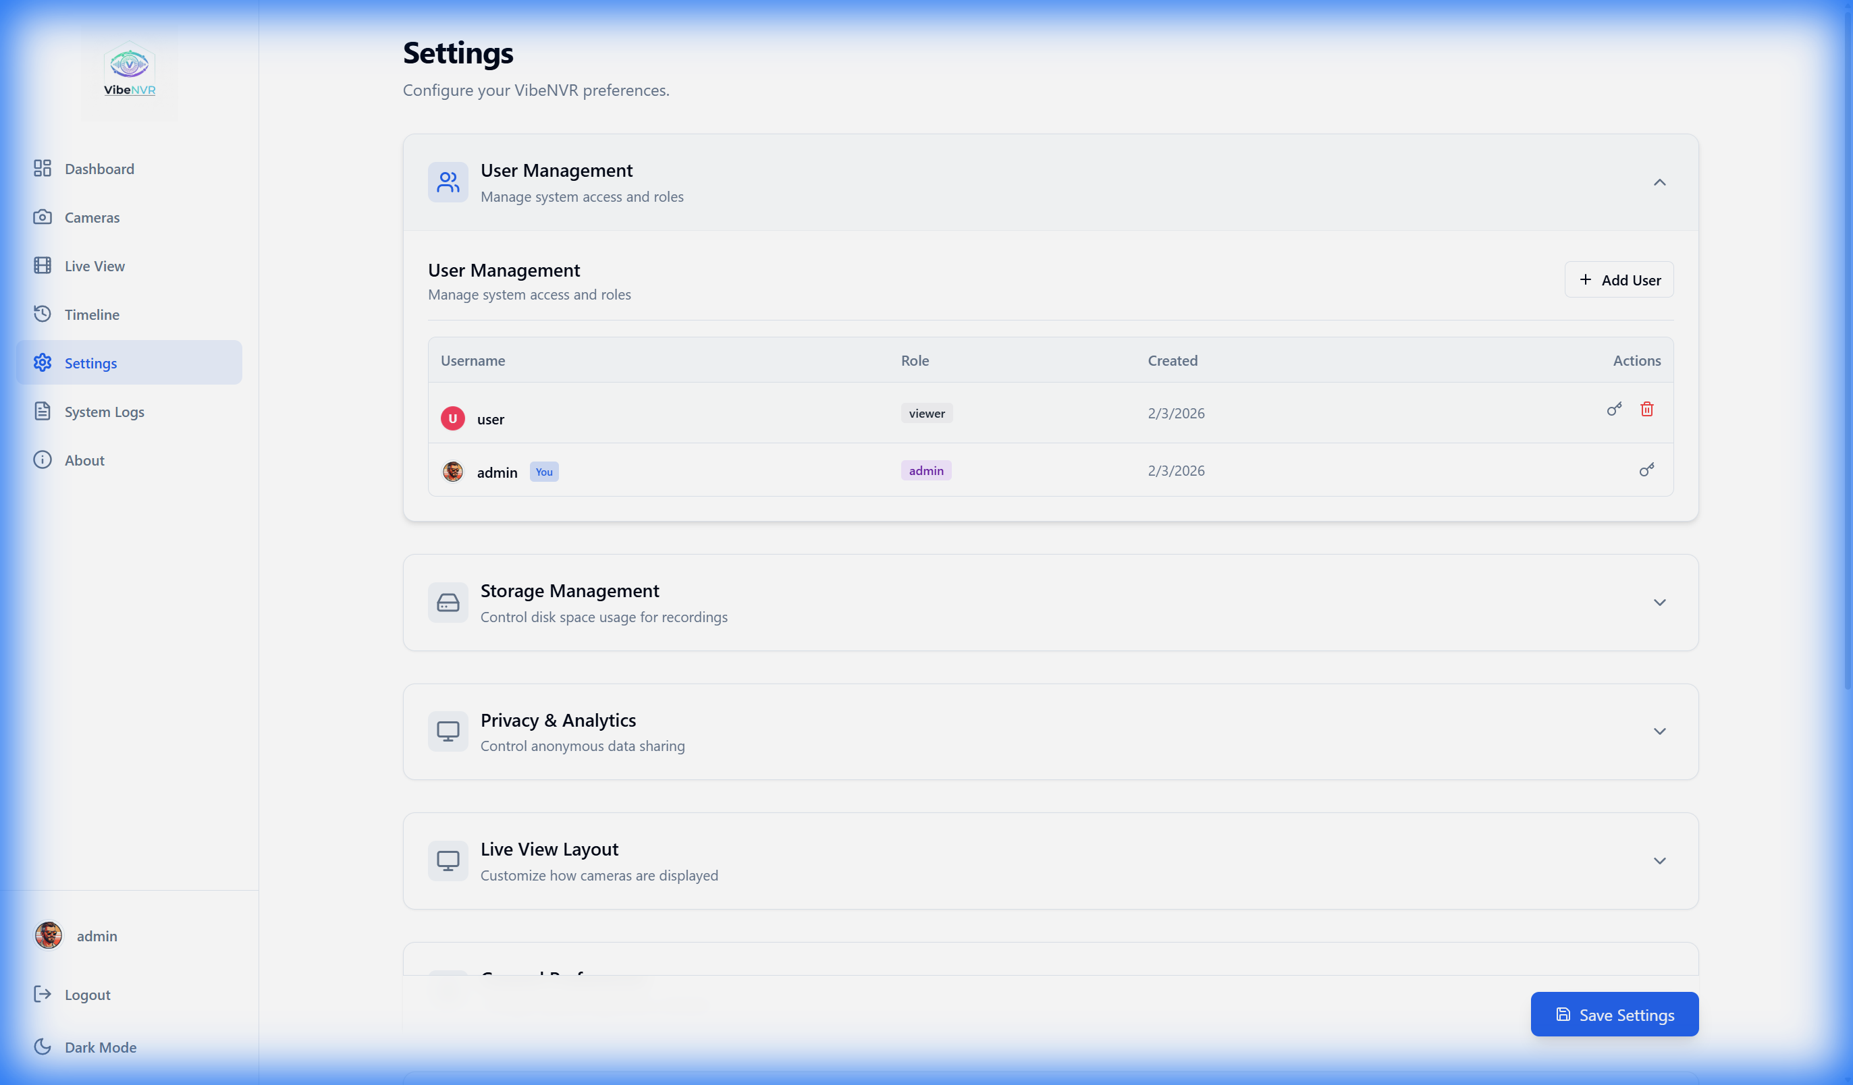Open Timeline via the clock icon
This screenshot has height=1085, width=1853.
click(42, 314)
